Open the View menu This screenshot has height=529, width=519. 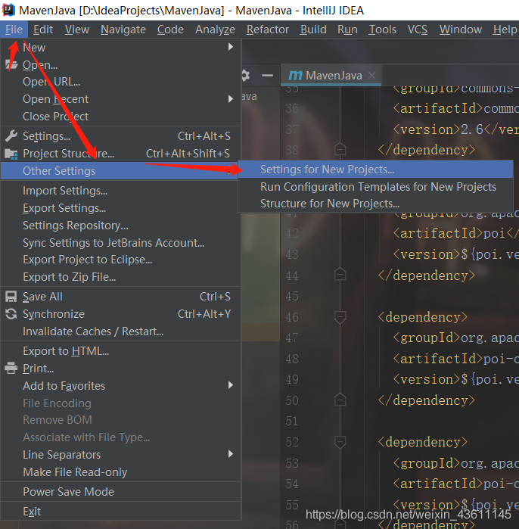pyautogui.click(x=77, y=30)
